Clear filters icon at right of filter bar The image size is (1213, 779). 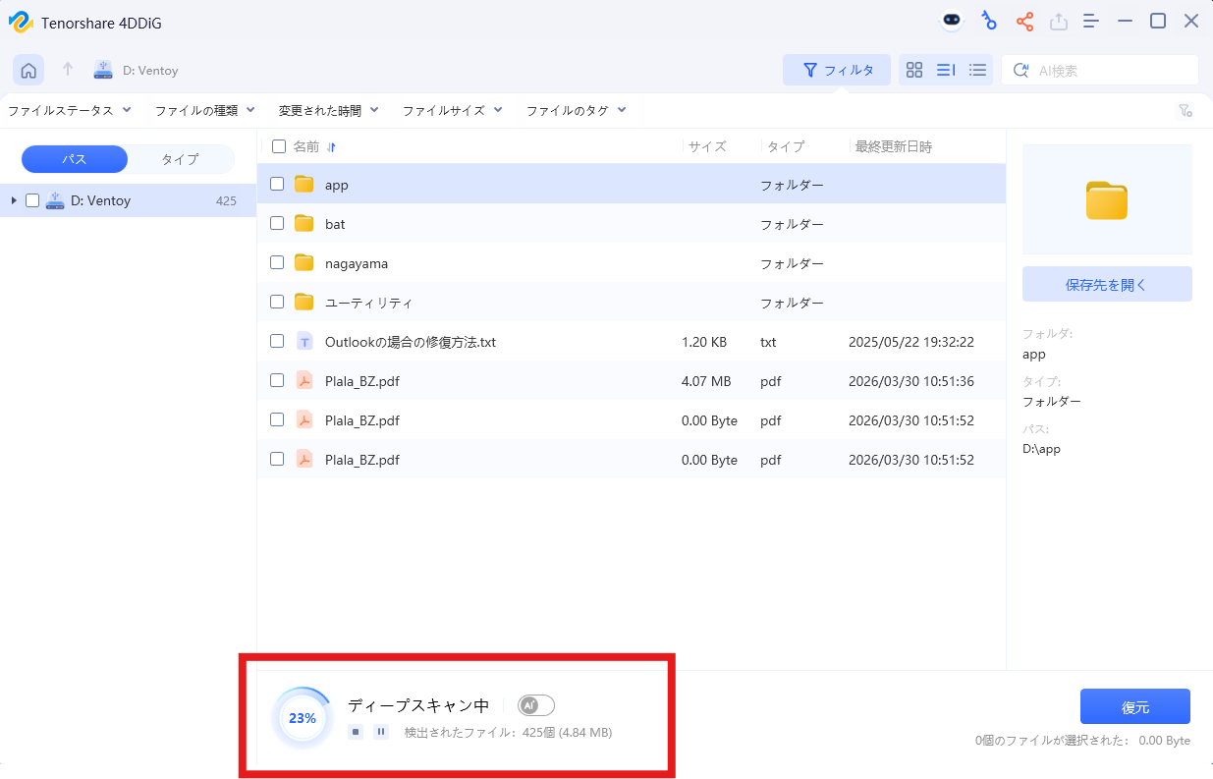1185,111
